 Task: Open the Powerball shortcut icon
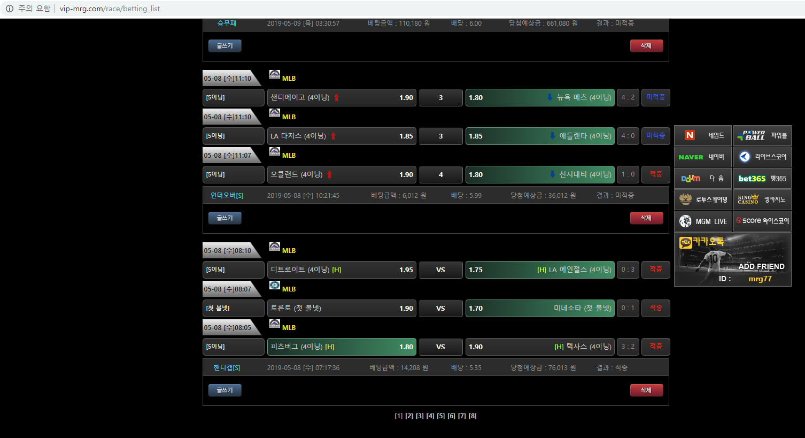tap(762, 135)
